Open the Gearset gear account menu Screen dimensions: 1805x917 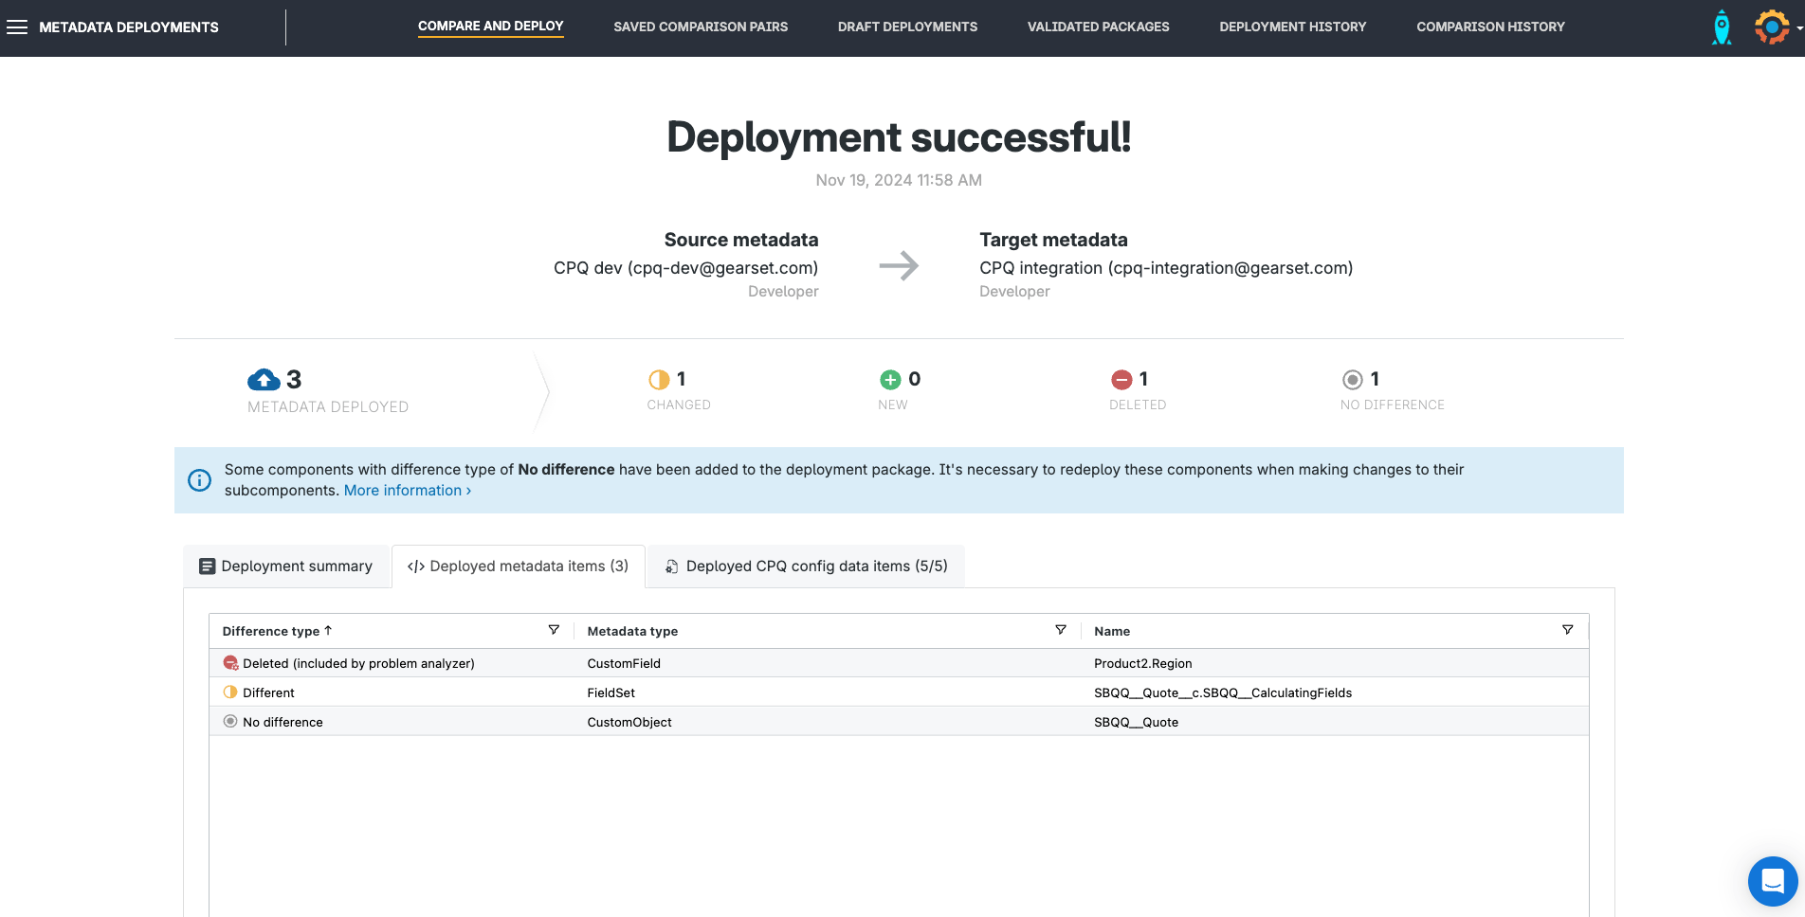[1772, 27]
